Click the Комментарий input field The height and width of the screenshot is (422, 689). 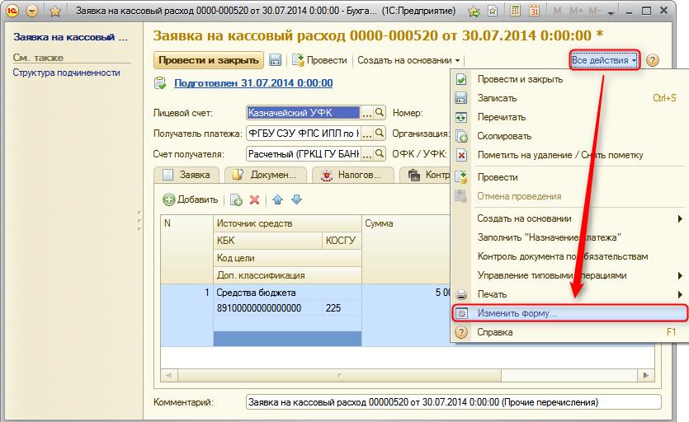click(454, 402)
